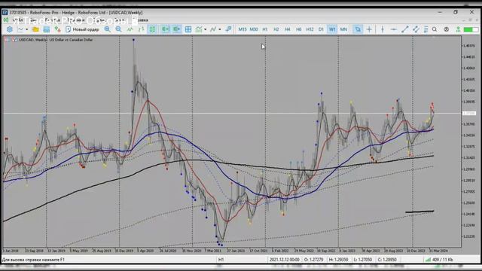Click the 409 / 11 Kb traffic indicator

[439, 260]
